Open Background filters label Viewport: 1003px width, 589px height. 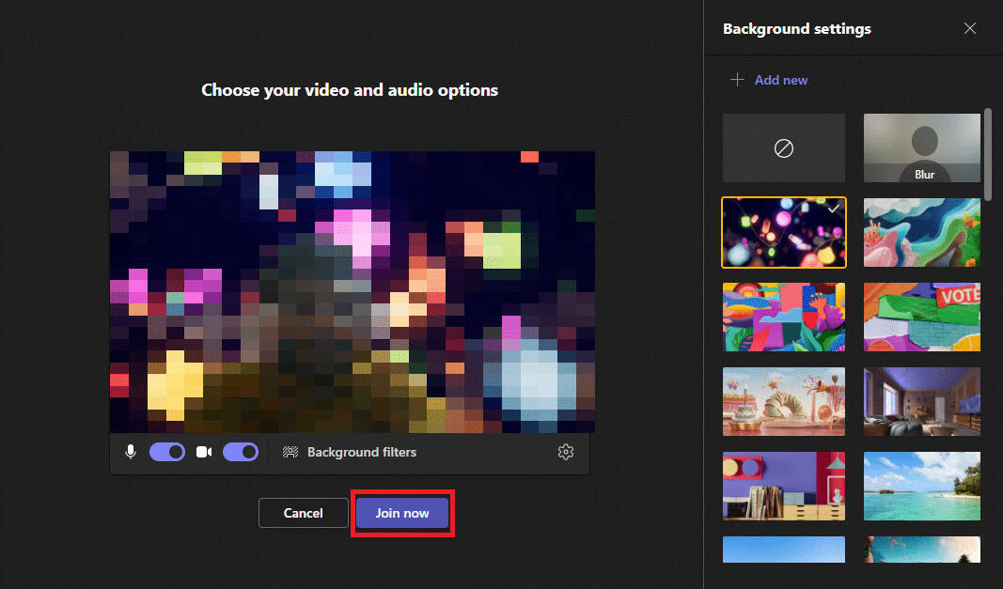pyautogui.click(x=361, y=452)
